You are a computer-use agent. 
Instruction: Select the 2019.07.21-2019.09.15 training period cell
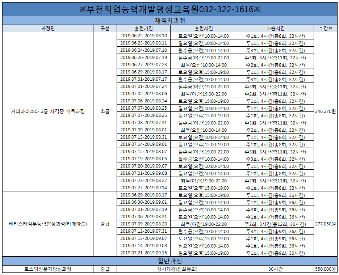click(143, 253)
